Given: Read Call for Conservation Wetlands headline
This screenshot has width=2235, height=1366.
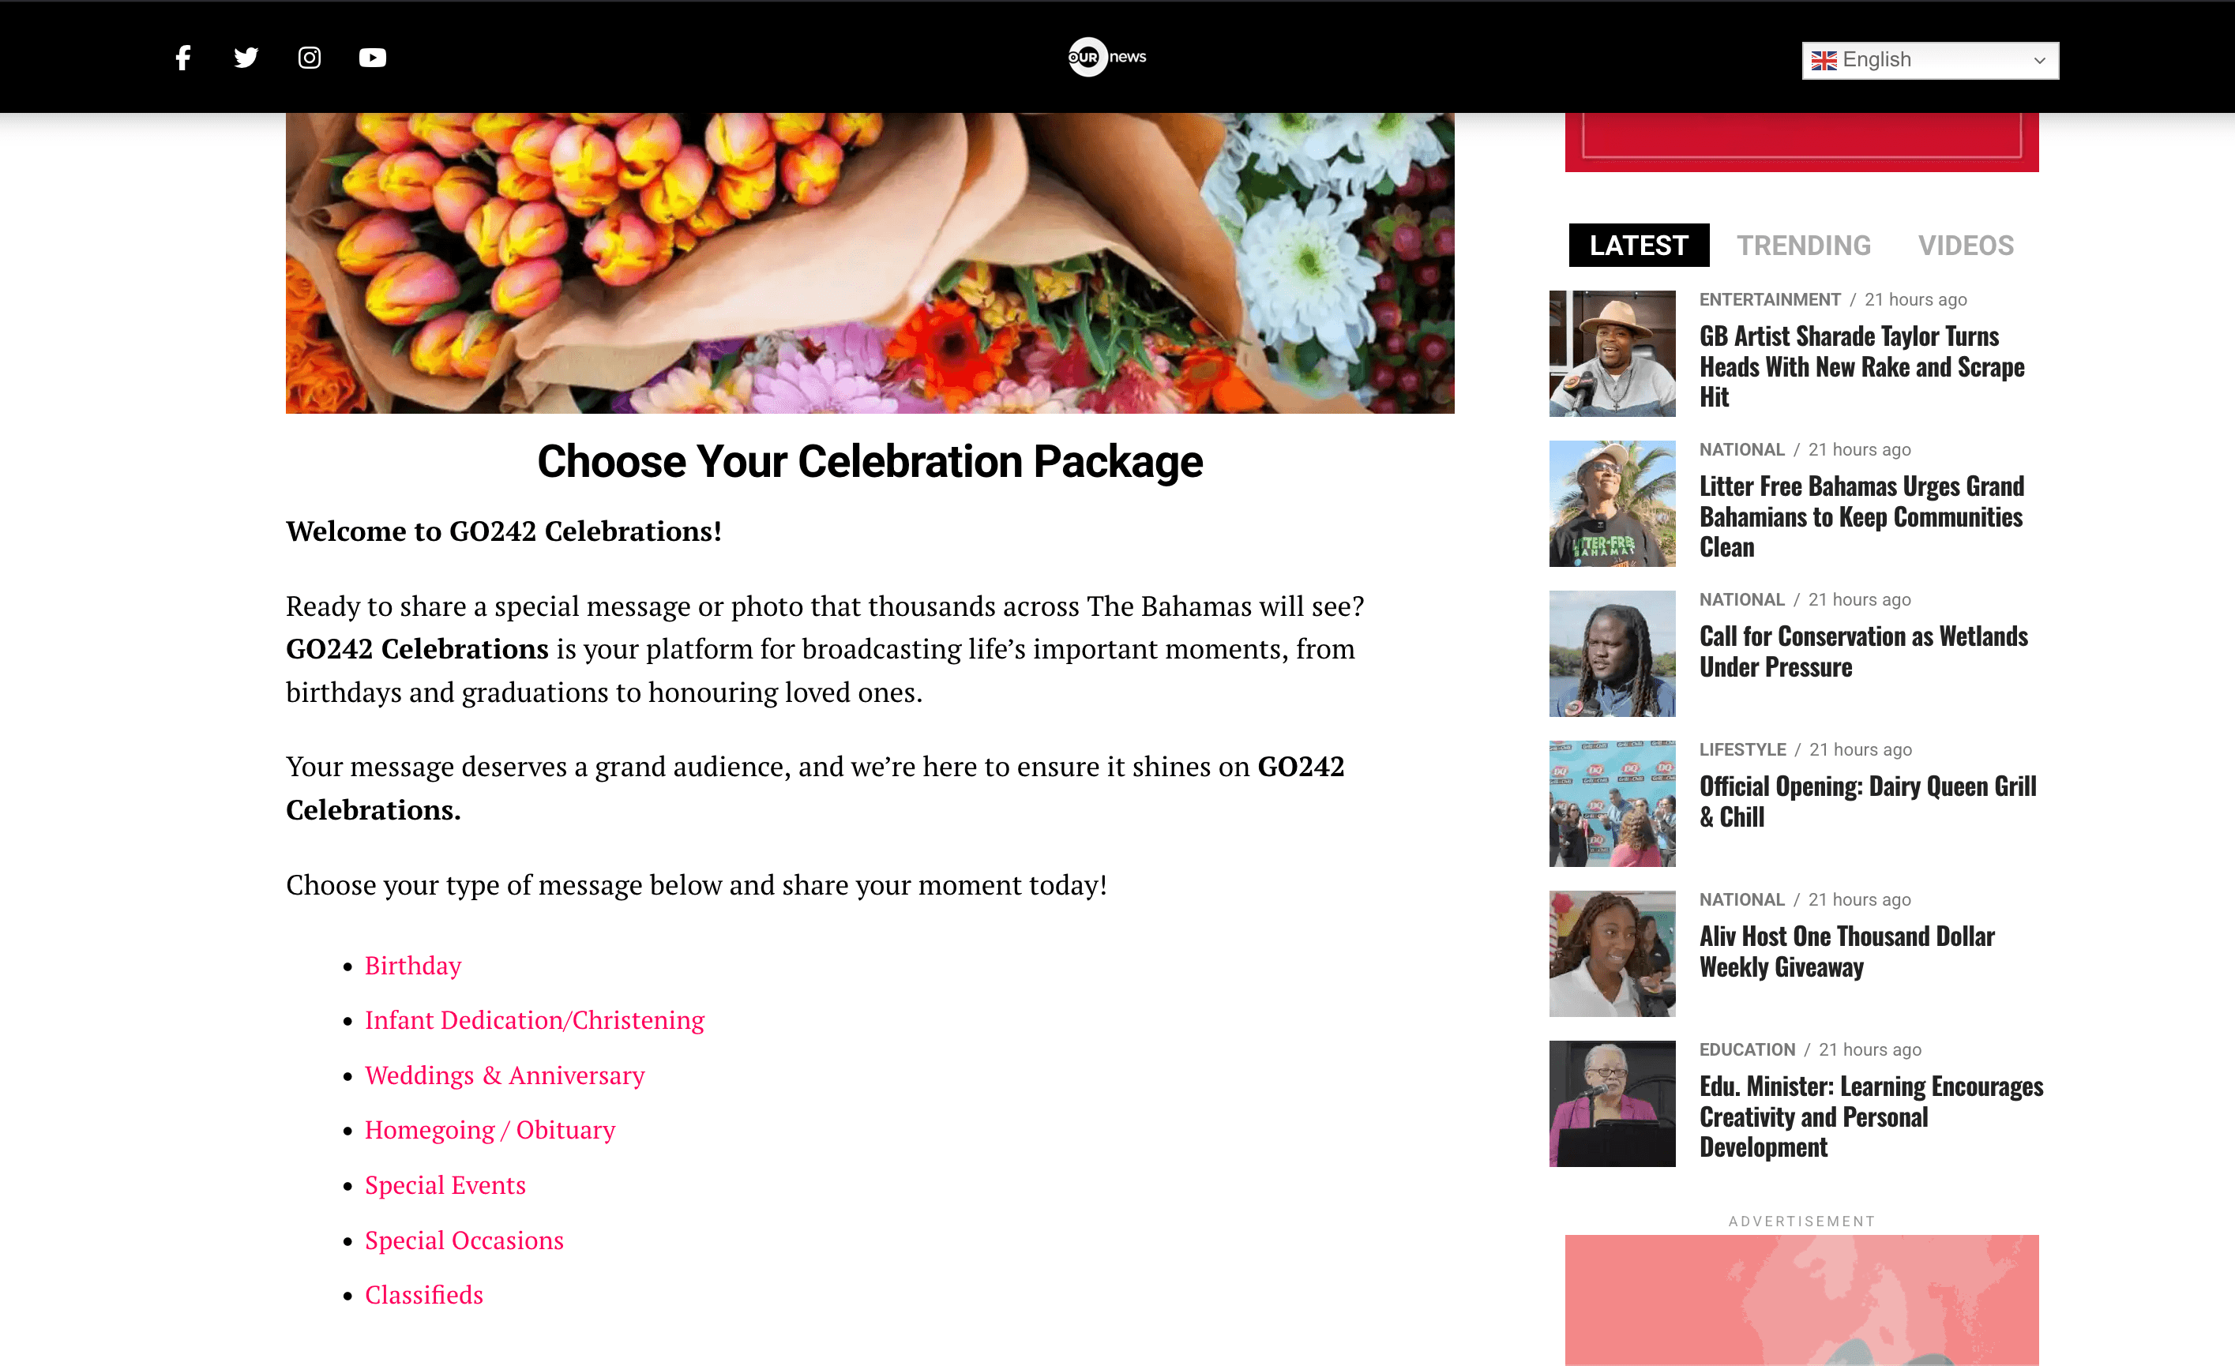Looking at the screenshot, I should tap(1863, 651).
